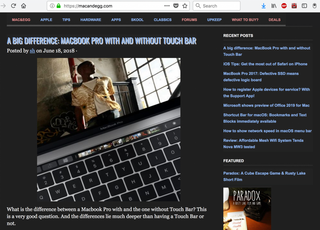Open iOS Tips Safari on iPhone post
This screenshot has height=230, width=320.
[265, 64]
